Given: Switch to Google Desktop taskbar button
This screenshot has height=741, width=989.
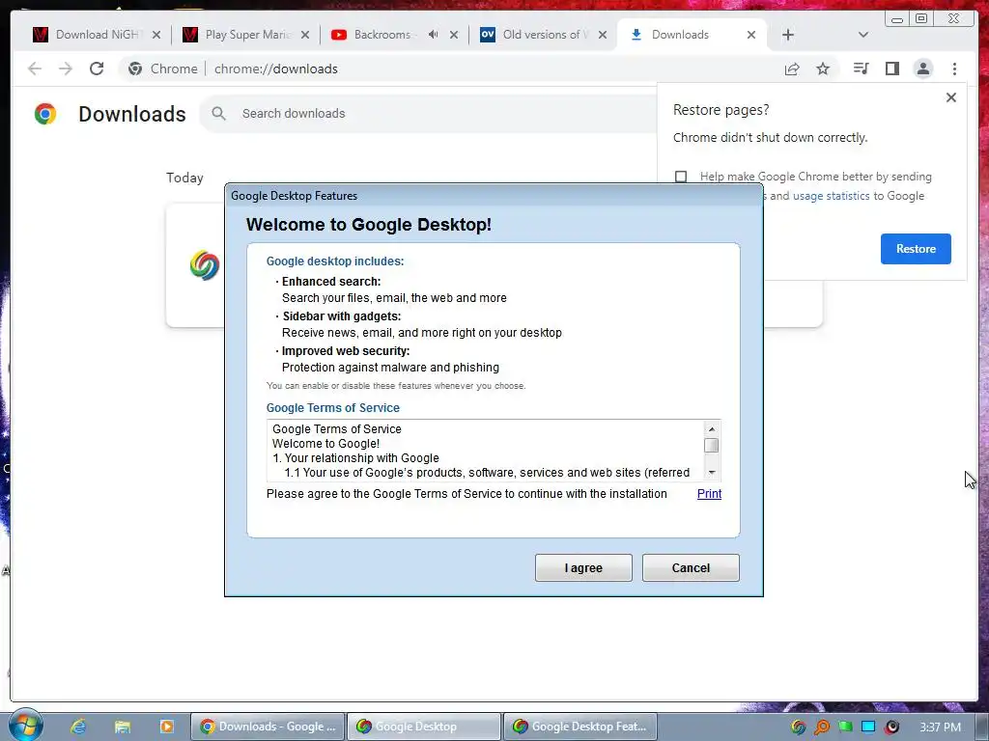Looking at the screenshot, I should tap(424, 727).
